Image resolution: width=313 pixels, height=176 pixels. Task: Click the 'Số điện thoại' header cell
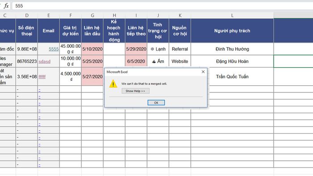[x=26, y=31]
